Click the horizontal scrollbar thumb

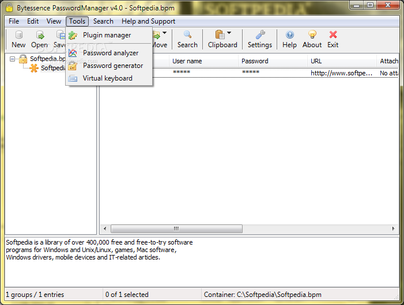coord(176,228)
